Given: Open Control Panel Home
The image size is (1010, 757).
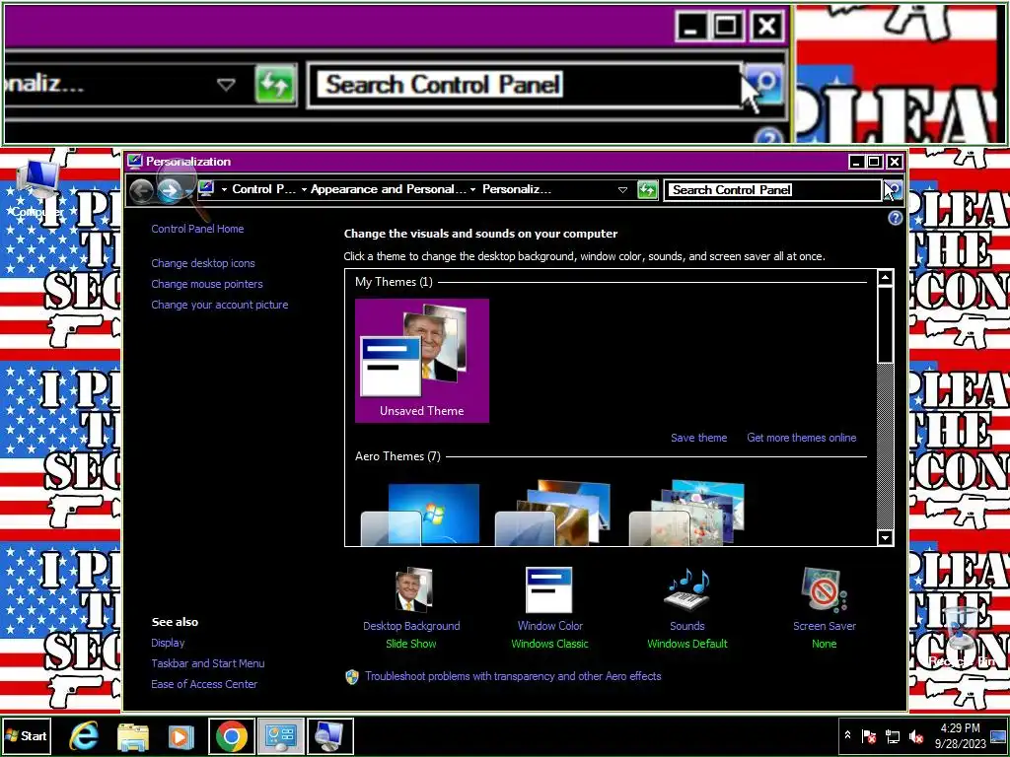Looking at the screenshot, I should tap(197, 229).
